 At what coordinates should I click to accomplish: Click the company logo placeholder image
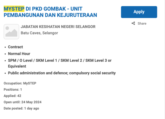point(11,32)
